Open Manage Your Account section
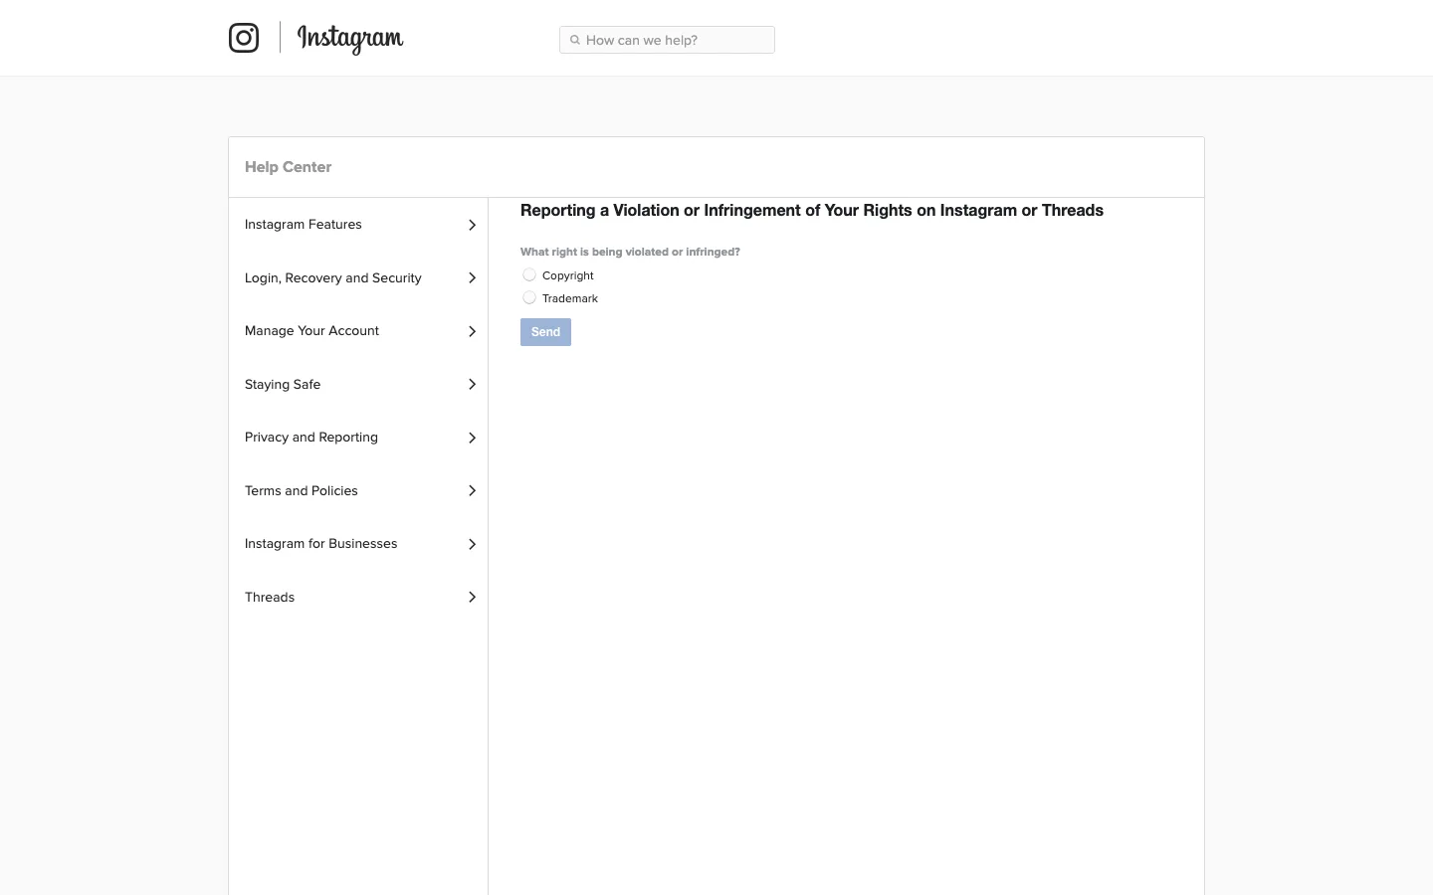The height and width of the screenshot is (895, 1433). click(x=358, y=331)
